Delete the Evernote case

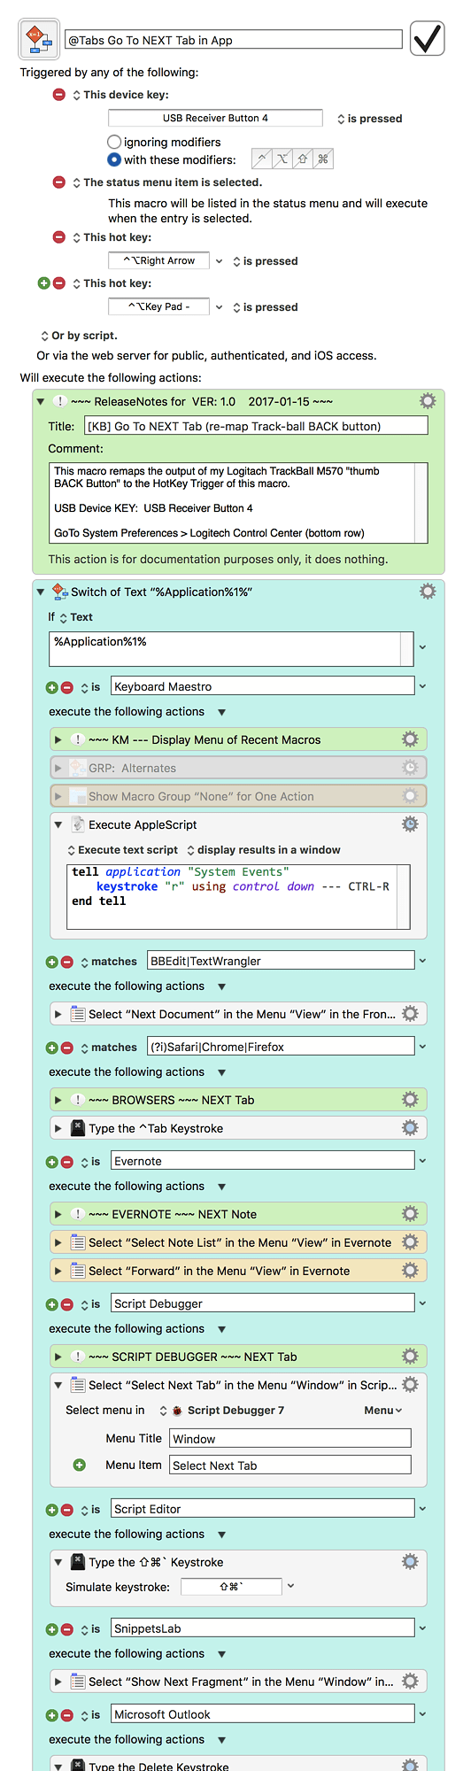[66, 1162]
